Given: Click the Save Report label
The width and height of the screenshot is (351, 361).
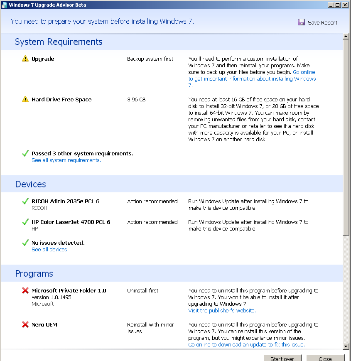Looking at the screenshot, I should [322, 22].
